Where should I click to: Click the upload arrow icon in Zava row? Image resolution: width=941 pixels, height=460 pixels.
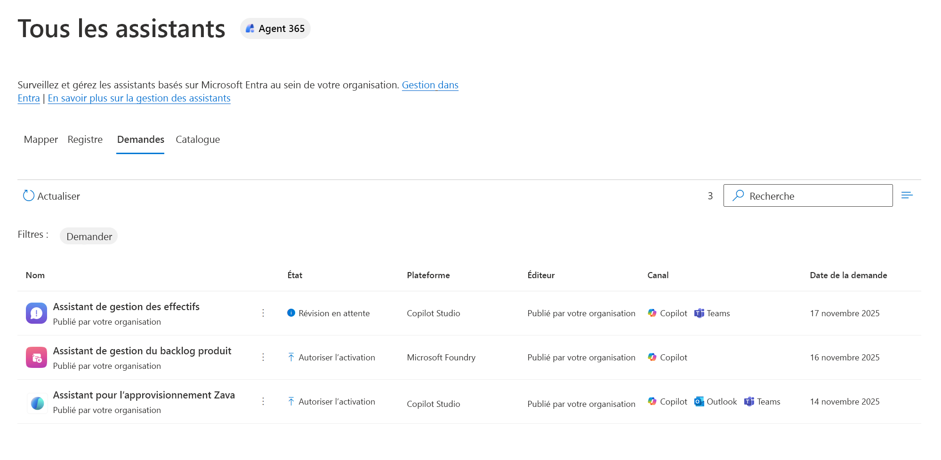[x=291, y=401]
